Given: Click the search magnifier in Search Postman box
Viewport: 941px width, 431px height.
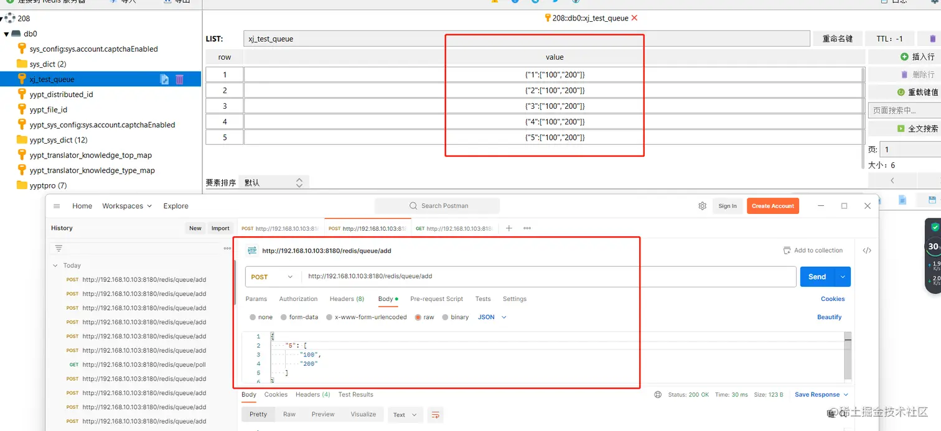Looking at the screenshot, I should point(413,206).
